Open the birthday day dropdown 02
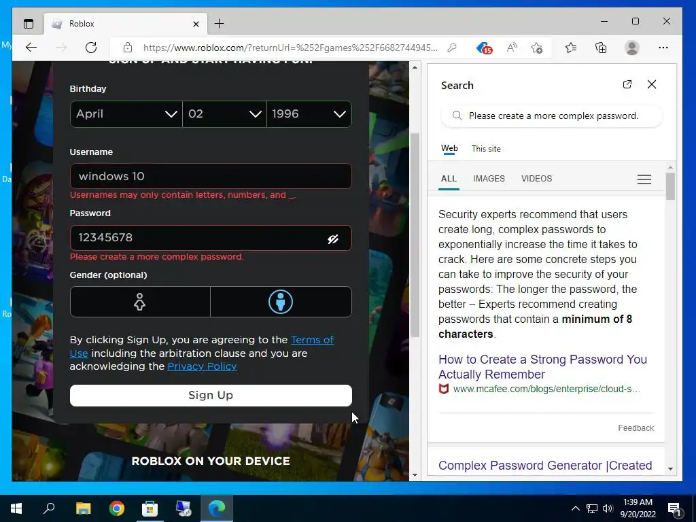The width and height of the screenshot is (696, 522). (x=224, y=114)
